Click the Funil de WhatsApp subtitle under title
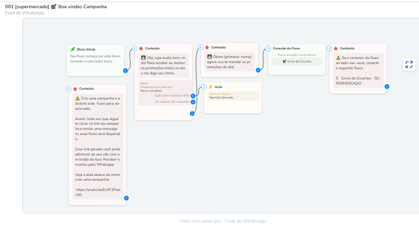 25,13
